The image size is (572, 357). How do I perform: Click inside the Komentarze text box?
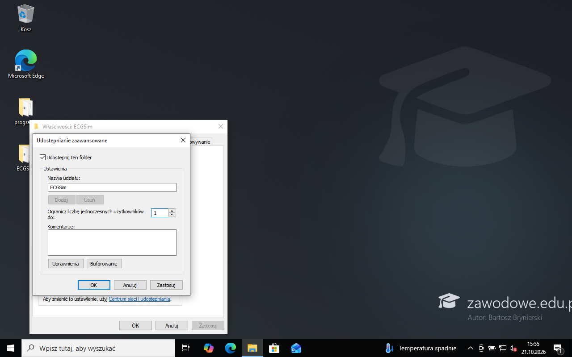coord(112,242)
